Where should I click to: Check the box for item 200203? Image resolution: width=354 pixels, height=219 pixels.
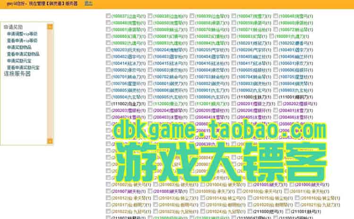click(109, 110)
